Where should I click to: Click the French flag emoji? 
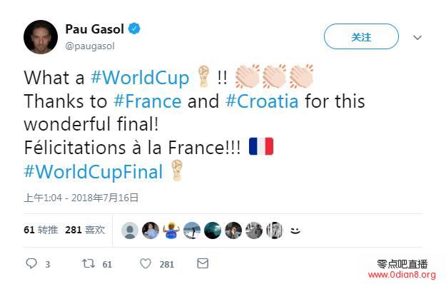(261, 146)
